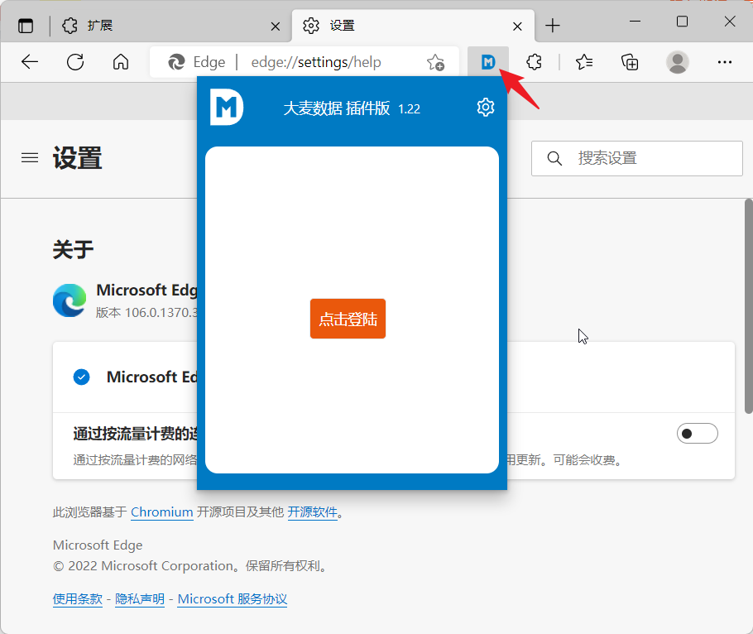753x634 pixels.
Task: Open the 使用条款 link
Action: tap(78, 599)
